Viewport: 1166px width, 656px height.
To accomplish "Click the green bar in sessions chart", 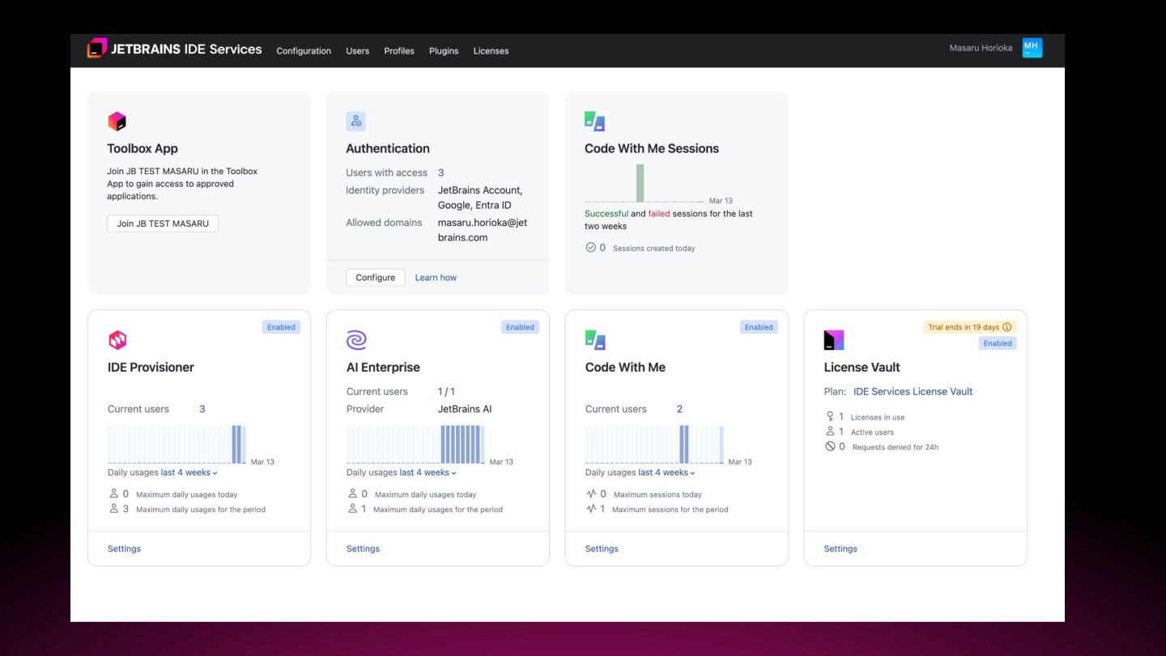I will pyautogui.click(x=640, y=183).
